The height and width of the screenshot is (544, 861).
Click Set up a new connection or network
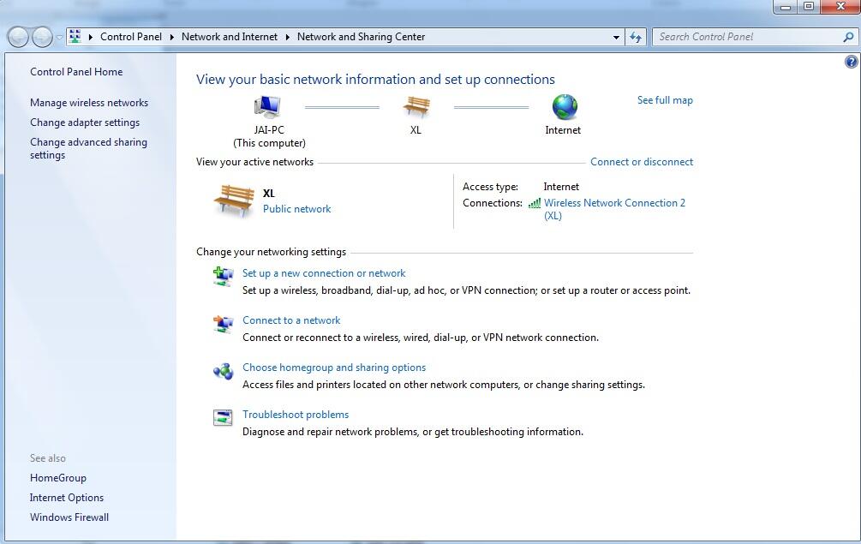(324, 273)
